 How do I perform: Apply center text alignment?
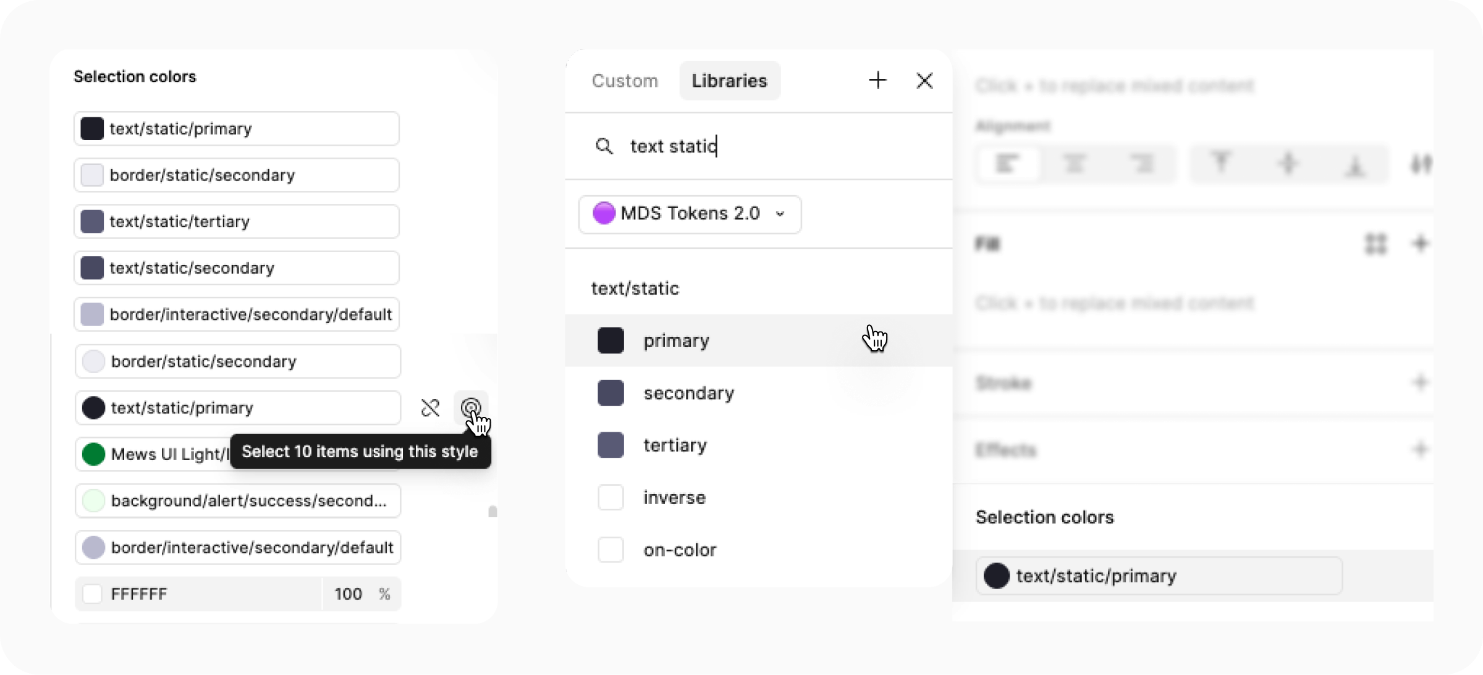pos(1075,164)
